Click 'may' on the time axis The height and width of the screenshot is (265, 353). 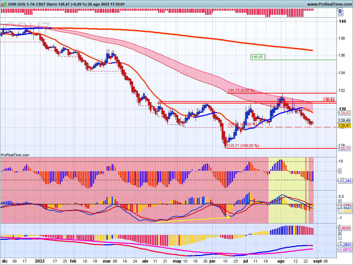coord(177,262)
